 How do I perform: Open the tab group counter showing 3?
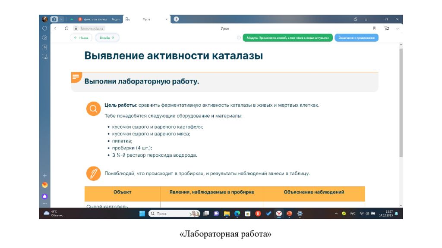pos(54,19)
